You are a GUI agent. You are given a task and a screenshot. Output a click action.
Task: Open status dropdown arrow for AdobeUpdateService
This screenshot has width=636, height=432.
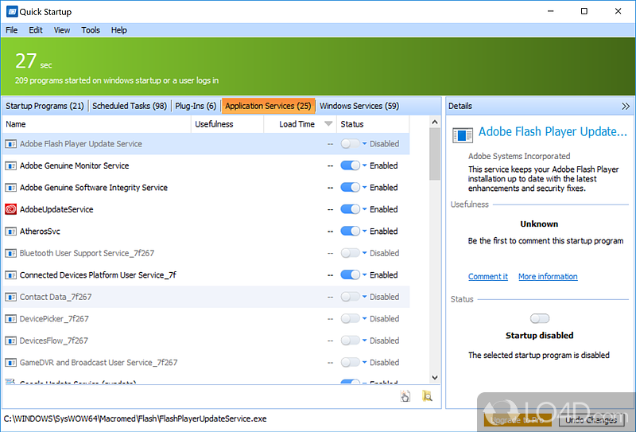coord(364,210)
